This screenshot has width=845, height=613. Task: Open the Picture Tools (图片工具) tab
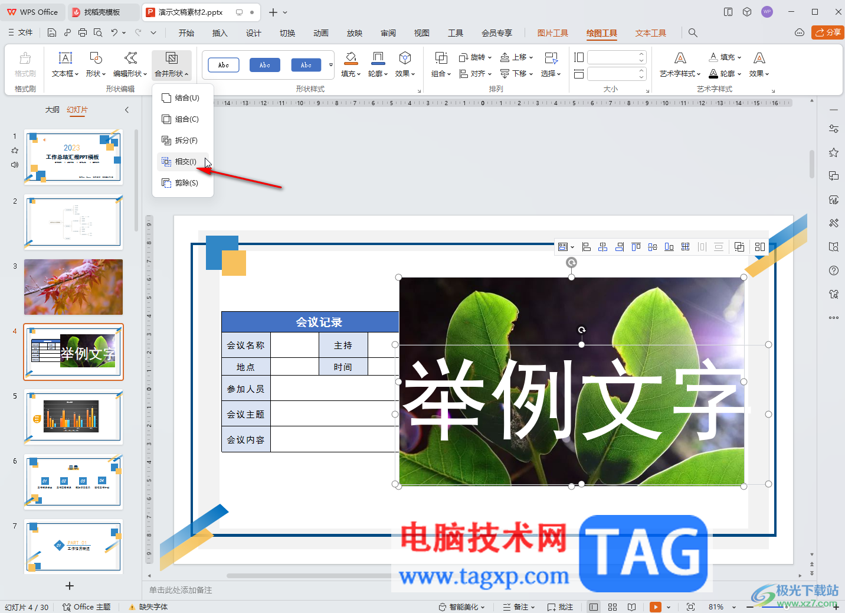click(553, 33)
